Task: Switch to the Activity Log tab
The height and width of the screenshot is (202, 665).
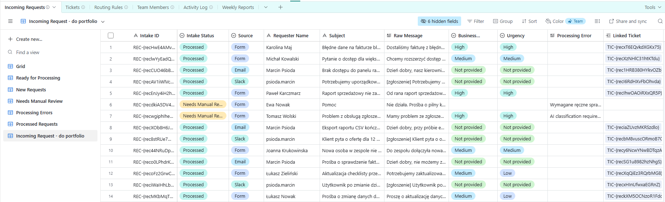Action: tap(195, 7)
